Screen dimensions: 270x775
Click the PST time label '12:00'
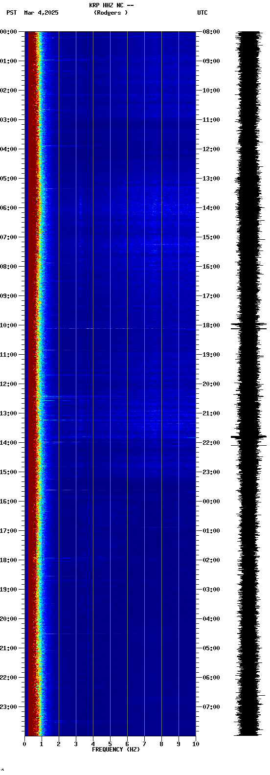pyautogui.click(x=8, y=384)
